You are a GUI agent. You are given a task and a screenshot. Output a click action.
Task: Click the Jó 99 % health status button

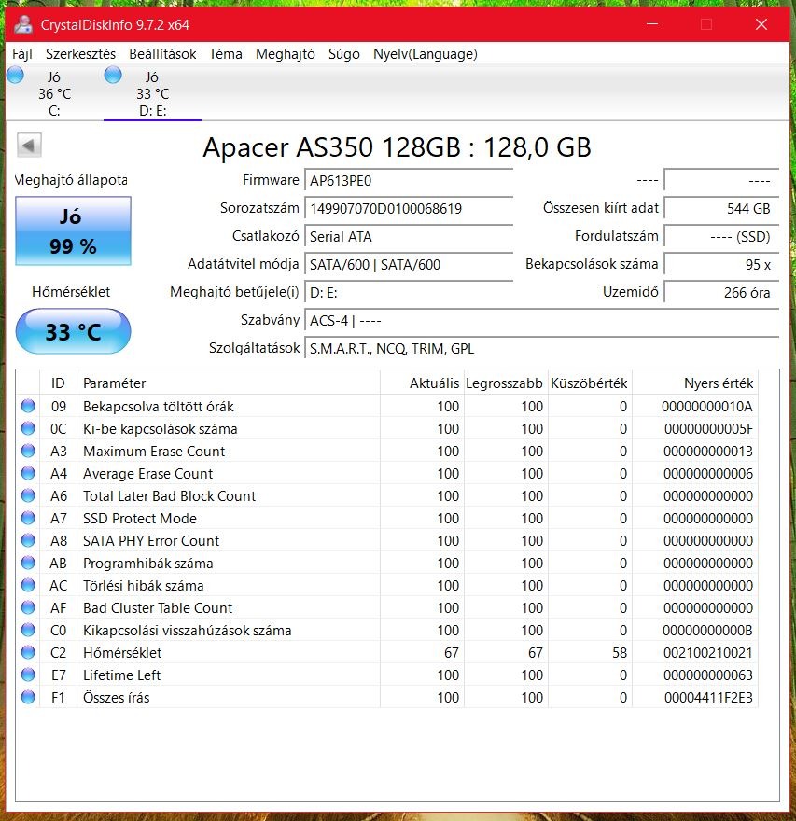pyautogui.click(x=74, y=231)
